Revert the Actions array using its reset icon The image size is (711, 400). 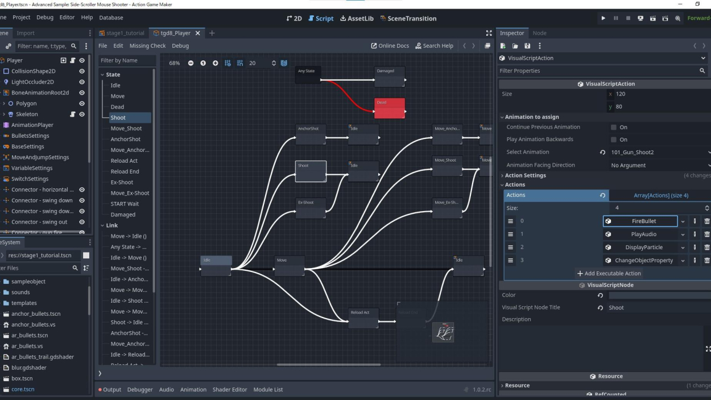(x=602, y=195)
